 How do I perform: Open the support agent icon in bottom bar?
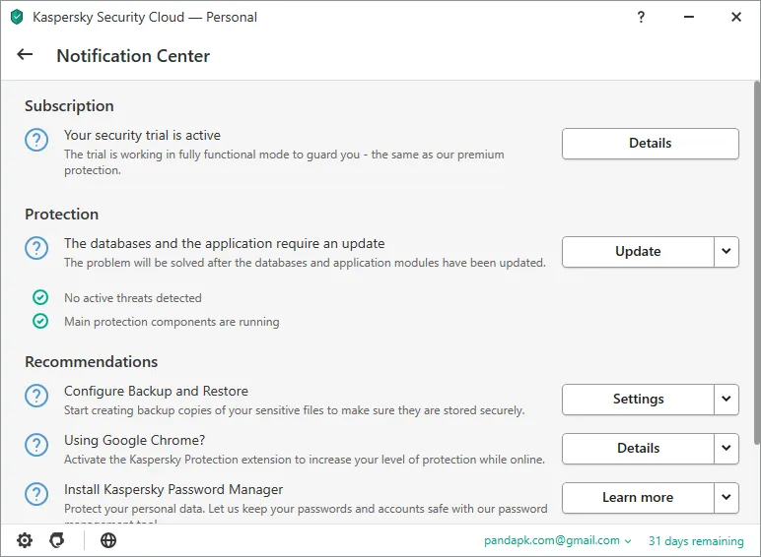(x=57, y=540)
